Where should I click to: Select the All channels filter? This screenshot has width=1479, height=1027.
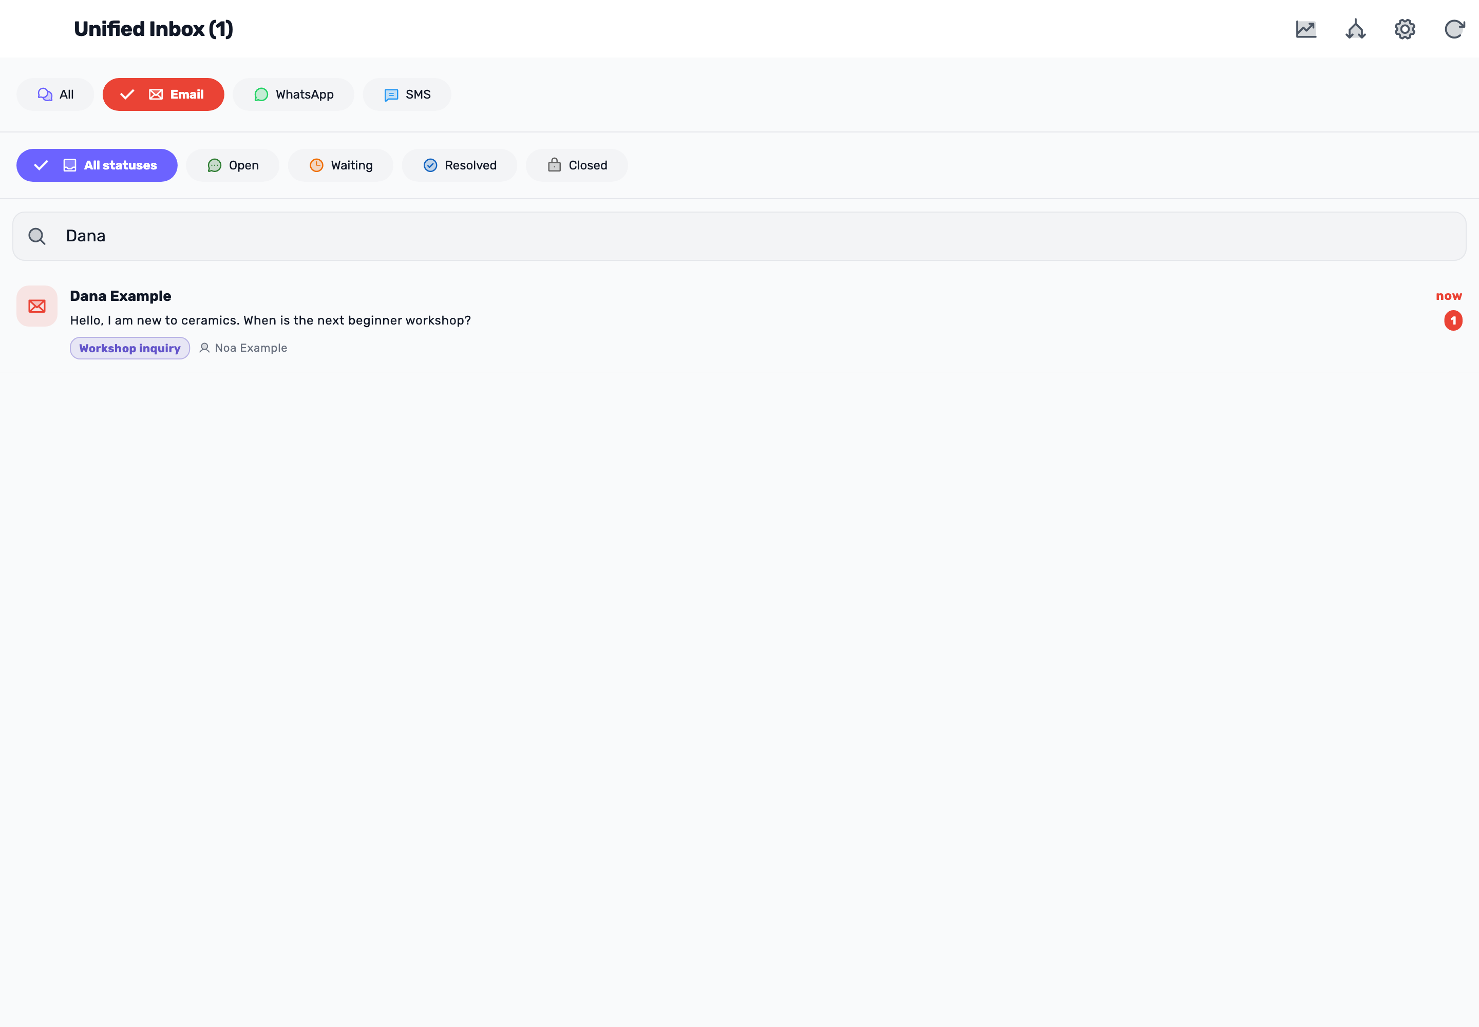point(55,94)
